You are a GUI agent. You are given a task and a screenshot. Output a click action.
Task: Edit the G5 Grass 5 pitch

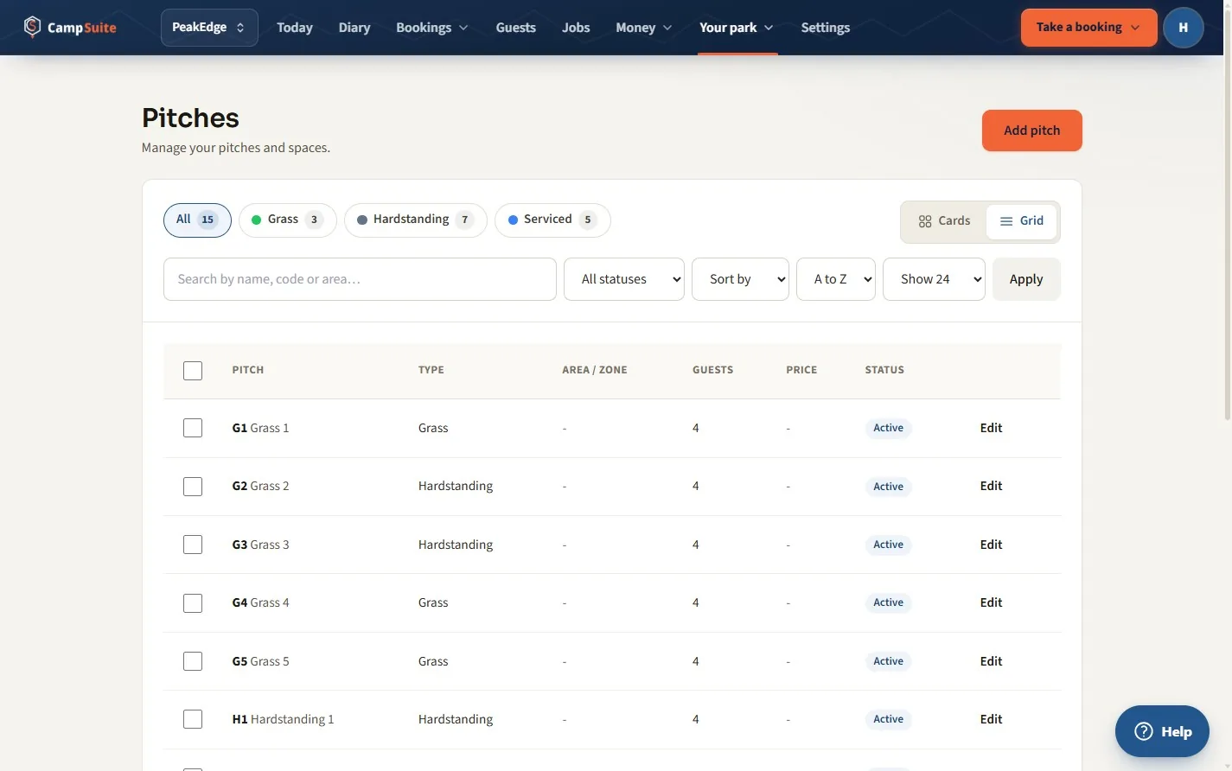[991, 661]
